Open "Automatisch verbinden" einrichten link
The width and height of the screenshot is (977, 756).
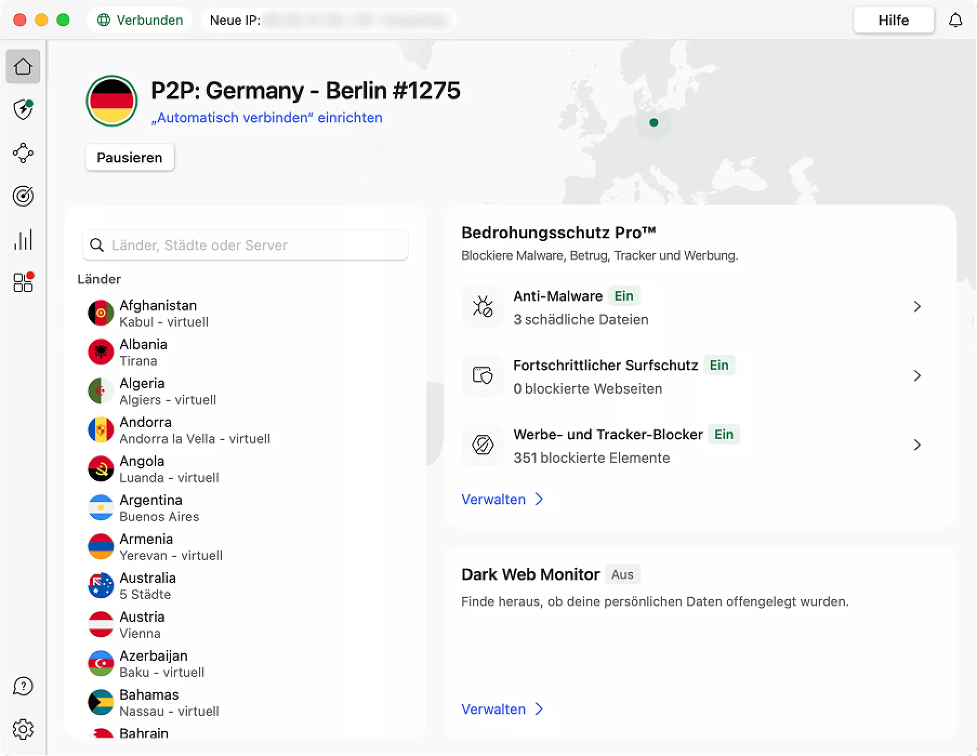tap(267, 118)
